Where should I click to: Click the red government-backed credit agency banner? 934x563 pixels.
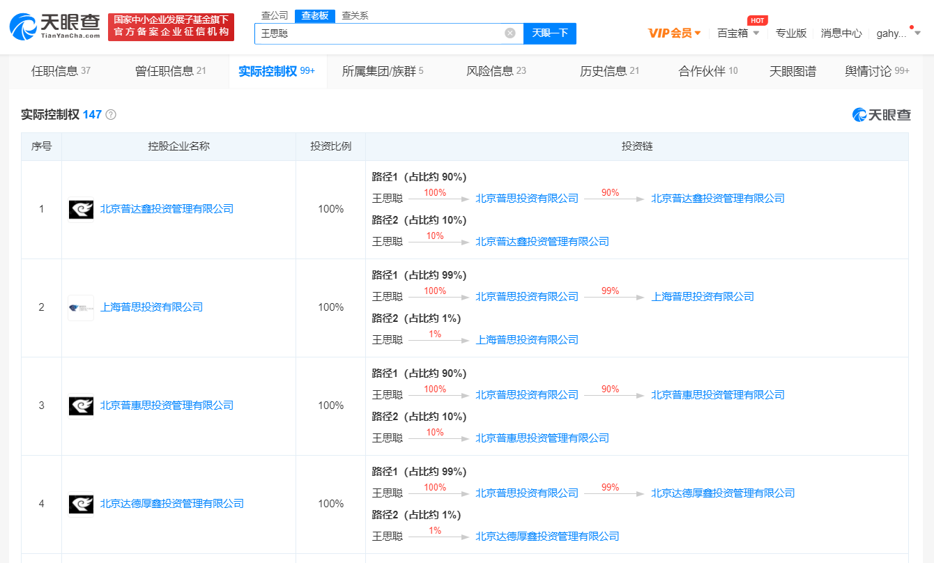click(171, 26)
